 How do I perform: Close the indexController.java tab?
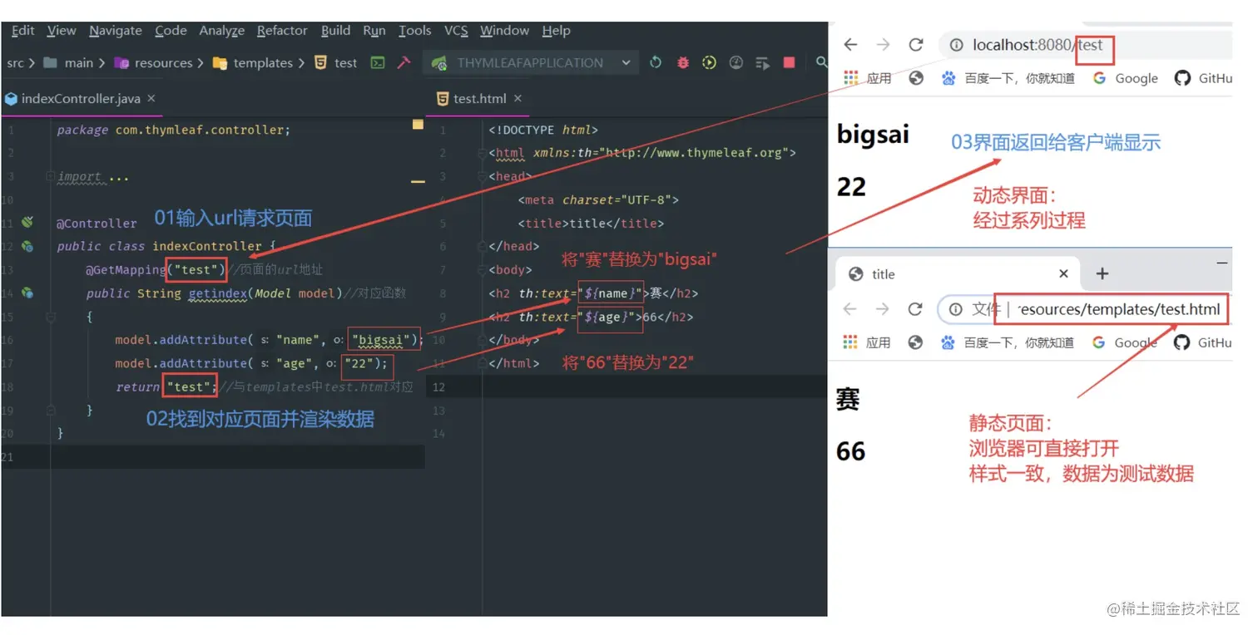coord(151,98)
